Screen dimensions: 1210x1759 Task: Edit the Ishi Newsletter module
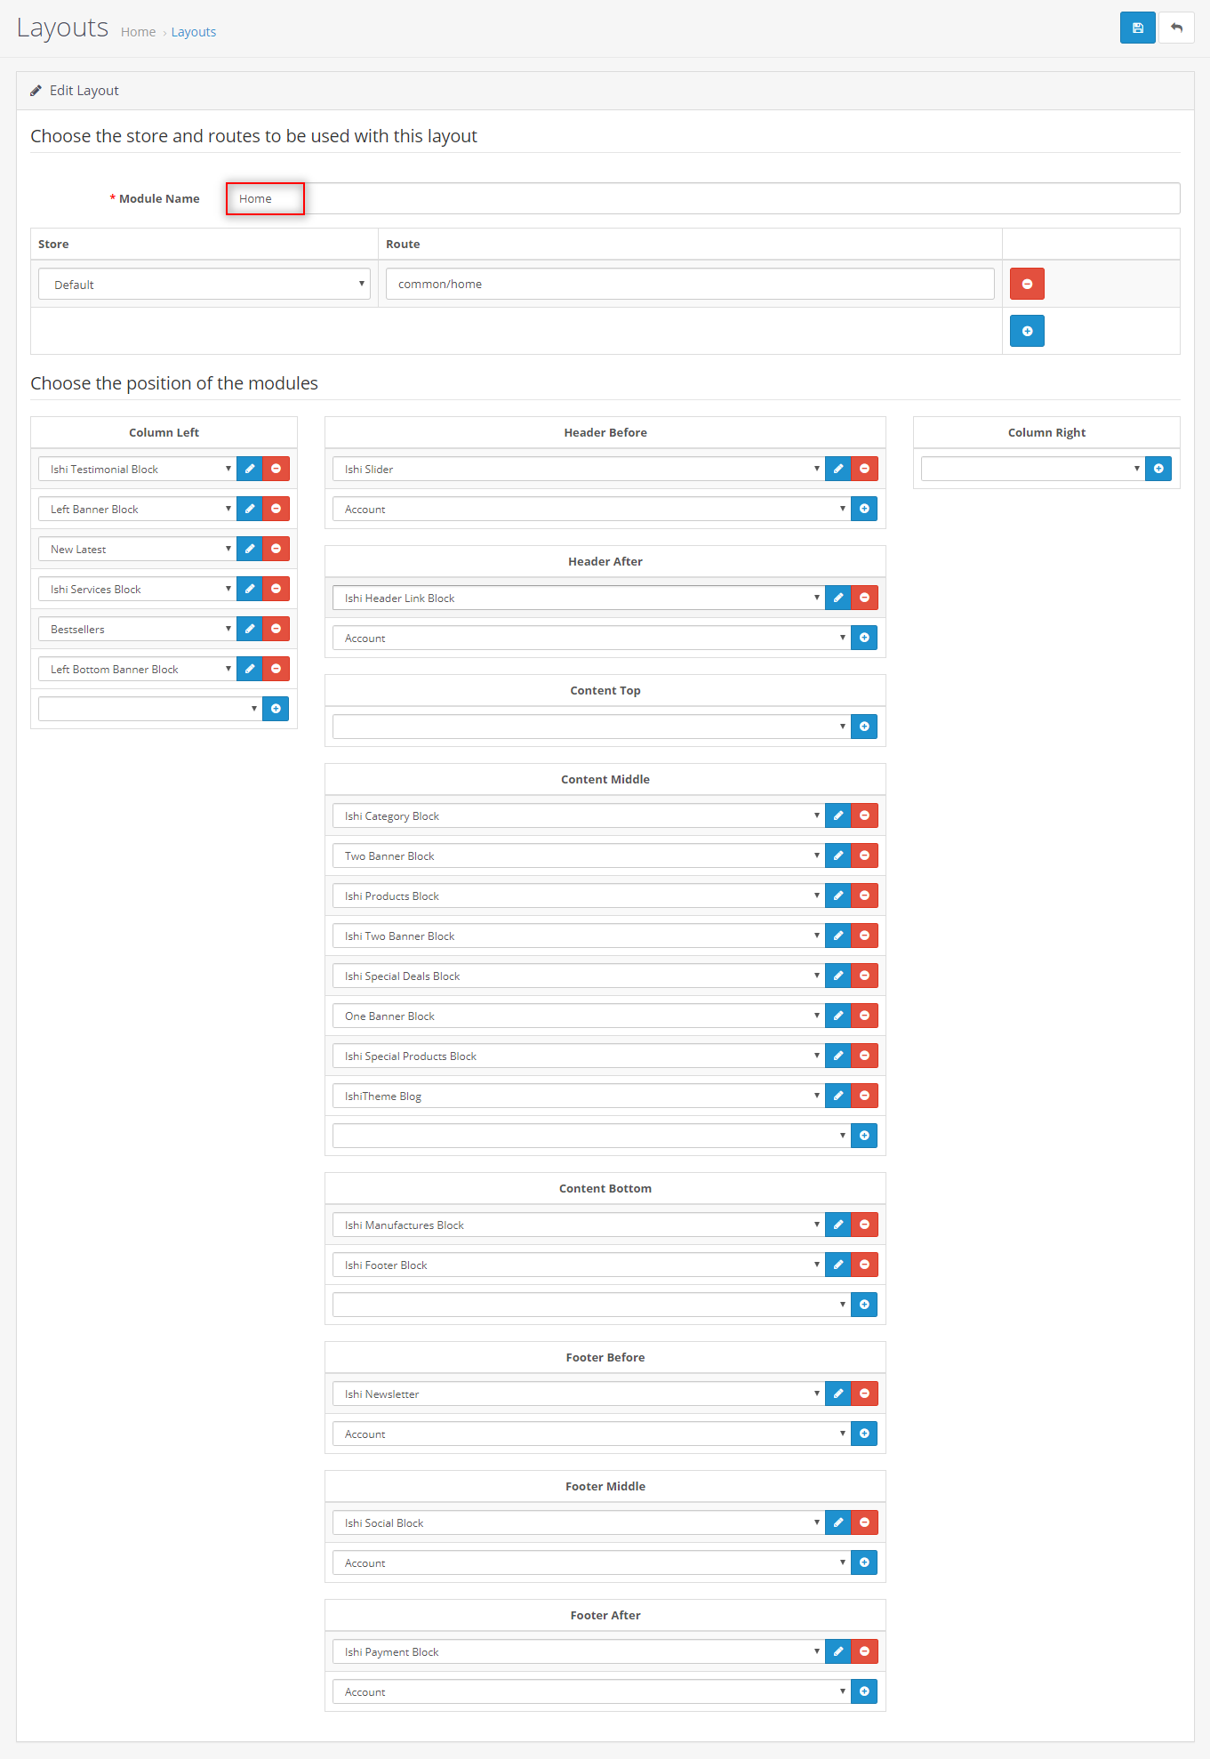pos(837,1394)
